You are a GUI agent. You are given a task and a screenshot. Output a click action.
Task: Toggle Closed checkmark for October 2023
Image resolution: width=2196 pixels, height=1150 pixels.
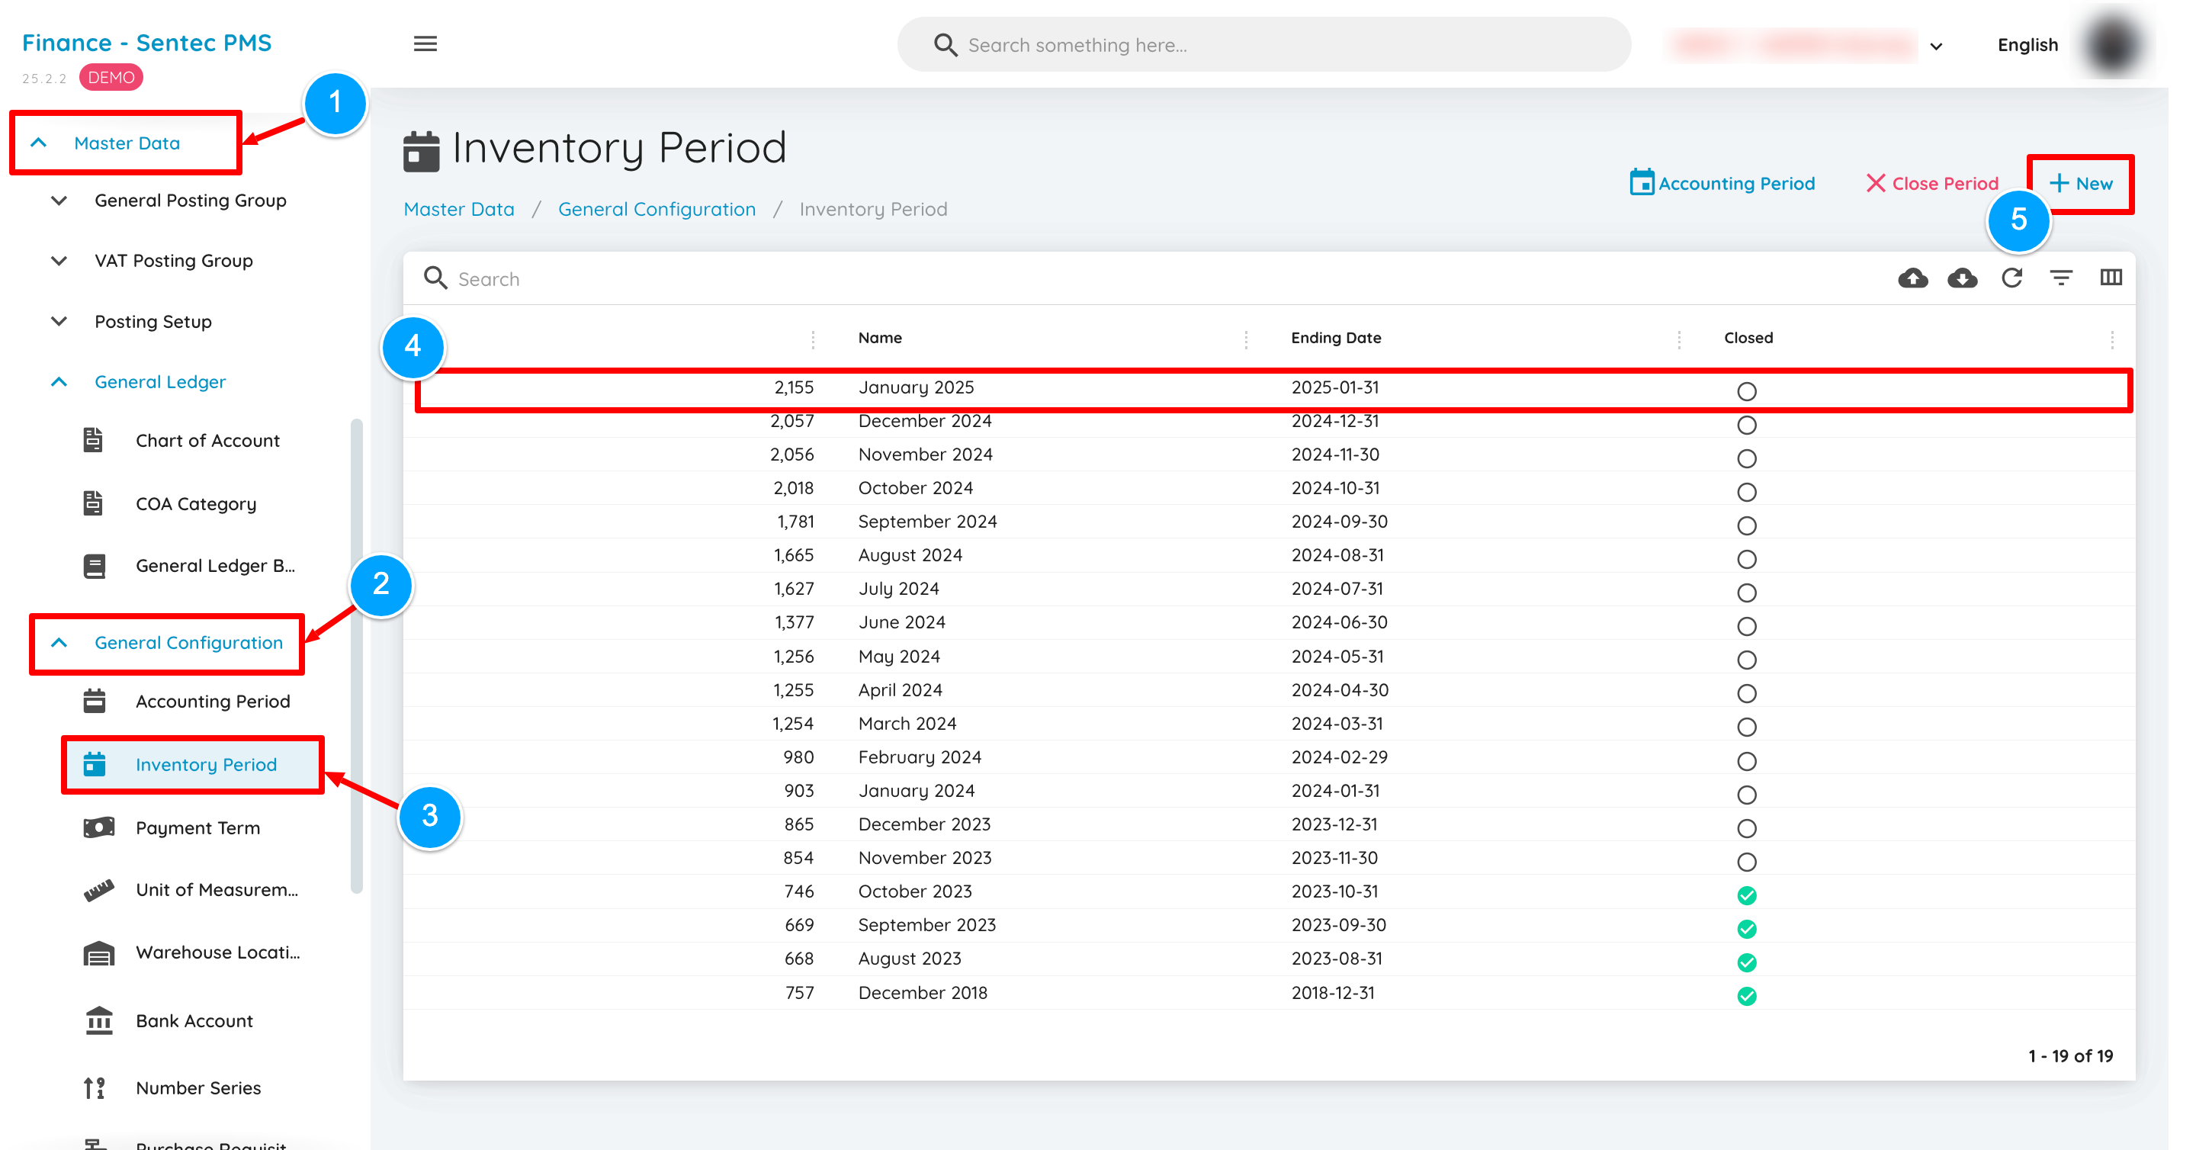click(1746, 895)
